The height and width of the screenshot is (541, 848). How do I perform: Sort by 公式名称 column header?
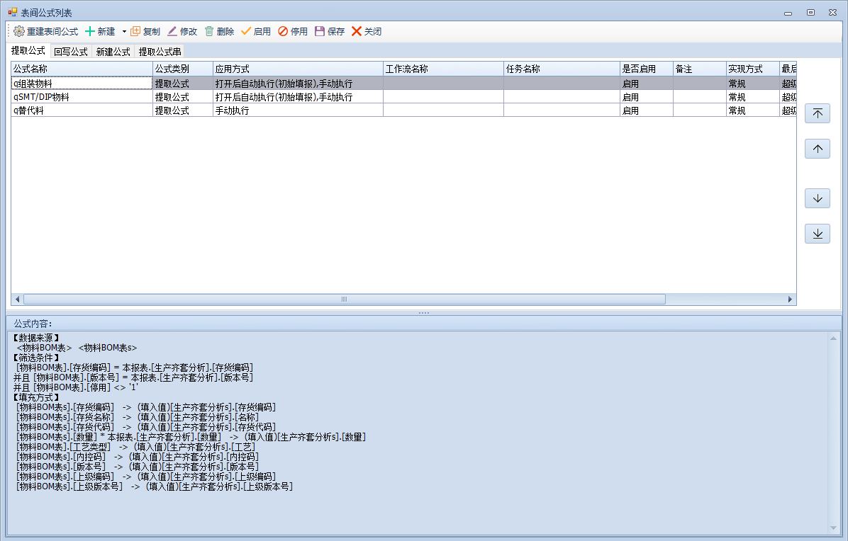pyautogui.click(x=82, y=69)
